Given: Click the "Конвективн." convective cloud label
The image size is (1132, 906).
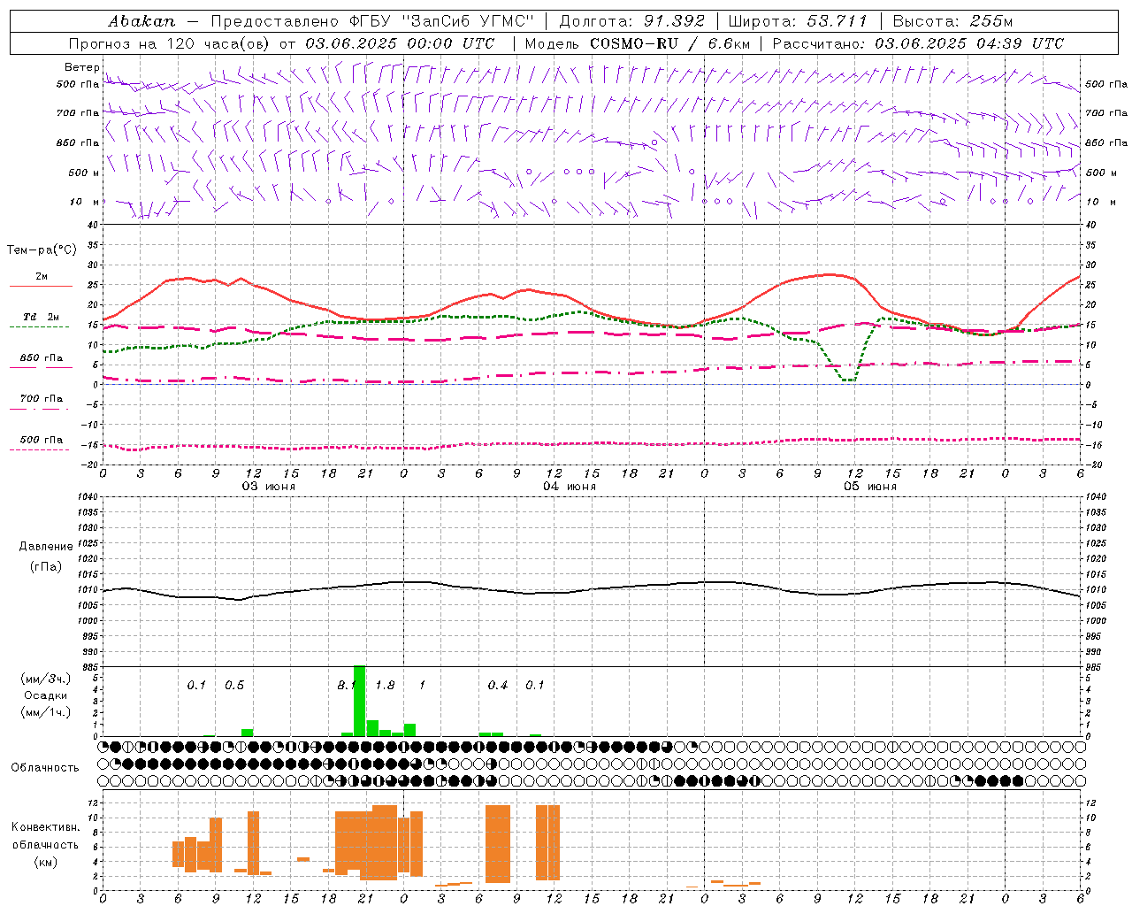Looking at the screenshot, I should (45, 827).
